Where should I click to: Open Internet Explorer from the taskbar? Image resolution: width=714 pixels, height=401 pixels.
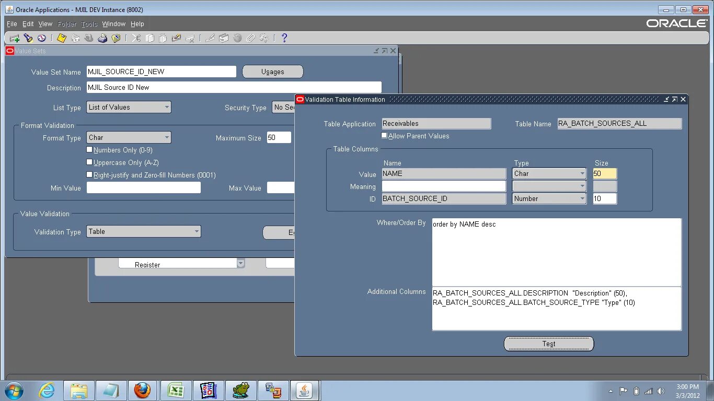click(47, 391)
